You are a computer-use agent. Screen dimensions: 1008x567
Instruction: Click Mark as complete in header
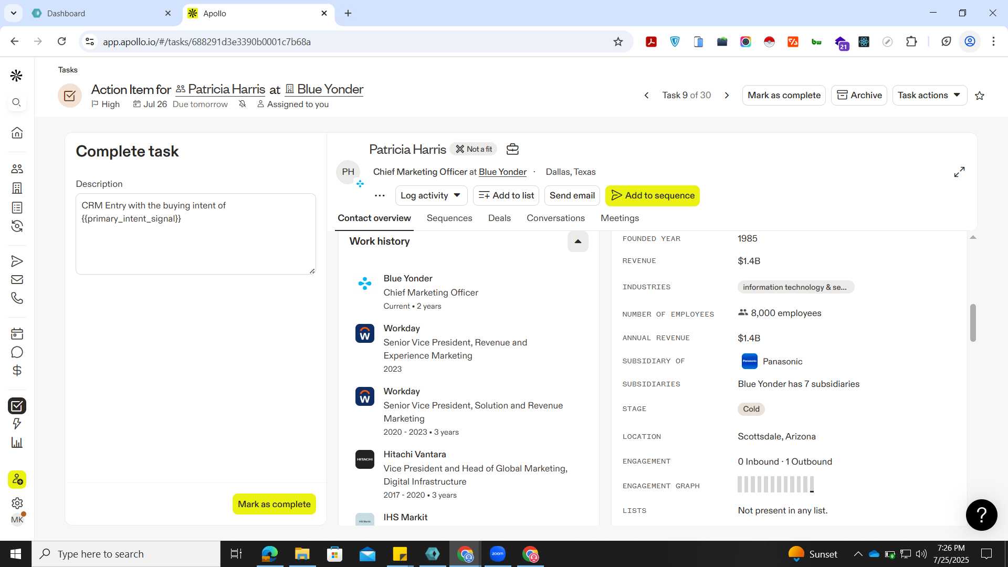tap(784, 96)
